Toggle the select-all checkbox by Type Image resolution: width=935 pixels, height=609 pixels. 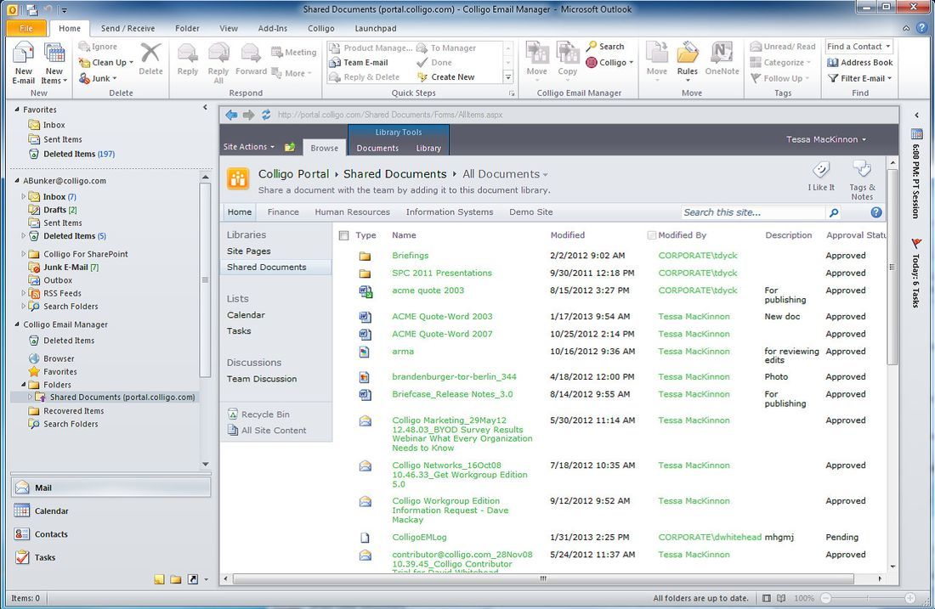[343, 235]
